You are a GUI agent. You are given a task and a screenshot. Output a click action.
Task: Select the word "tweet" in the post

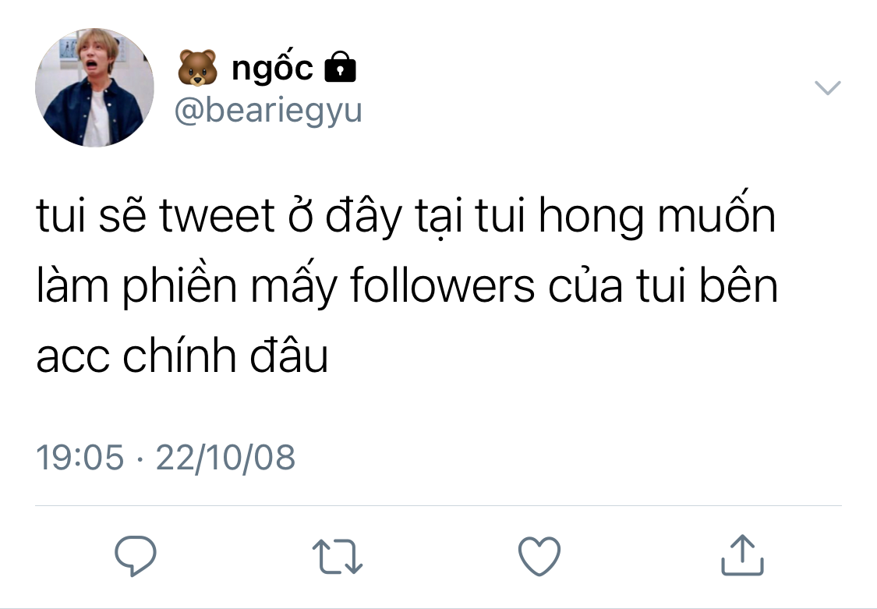point(217,215)
